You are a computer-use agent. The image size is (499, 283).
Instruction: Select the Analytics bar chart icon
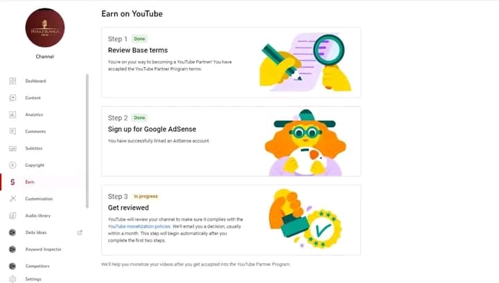(x=12, y=115)
